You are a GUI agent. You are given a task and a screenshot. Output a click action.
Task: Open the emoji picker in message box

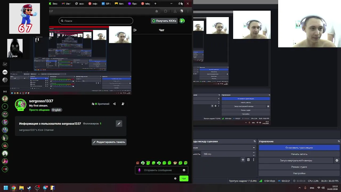[184, 170]
